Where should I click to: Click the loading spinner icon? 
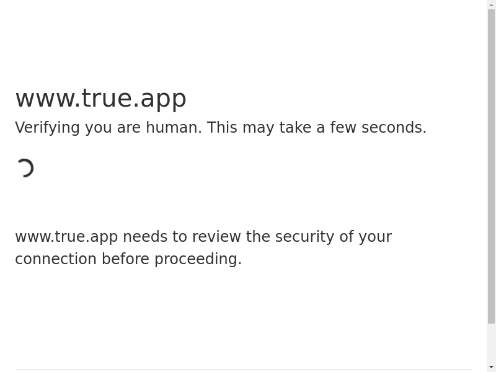coord(24,168)
